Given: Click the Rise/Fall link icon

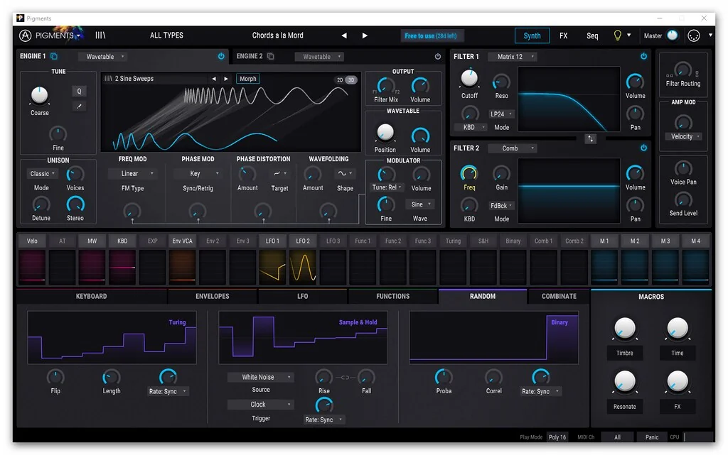Looking at the screenshot, I should (x=345, y=377).
